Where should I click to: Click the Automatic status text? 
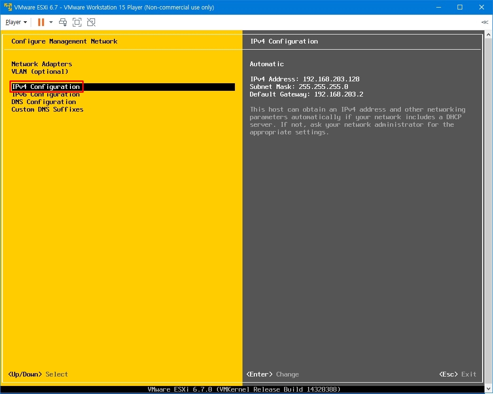(x=267, y=64)
